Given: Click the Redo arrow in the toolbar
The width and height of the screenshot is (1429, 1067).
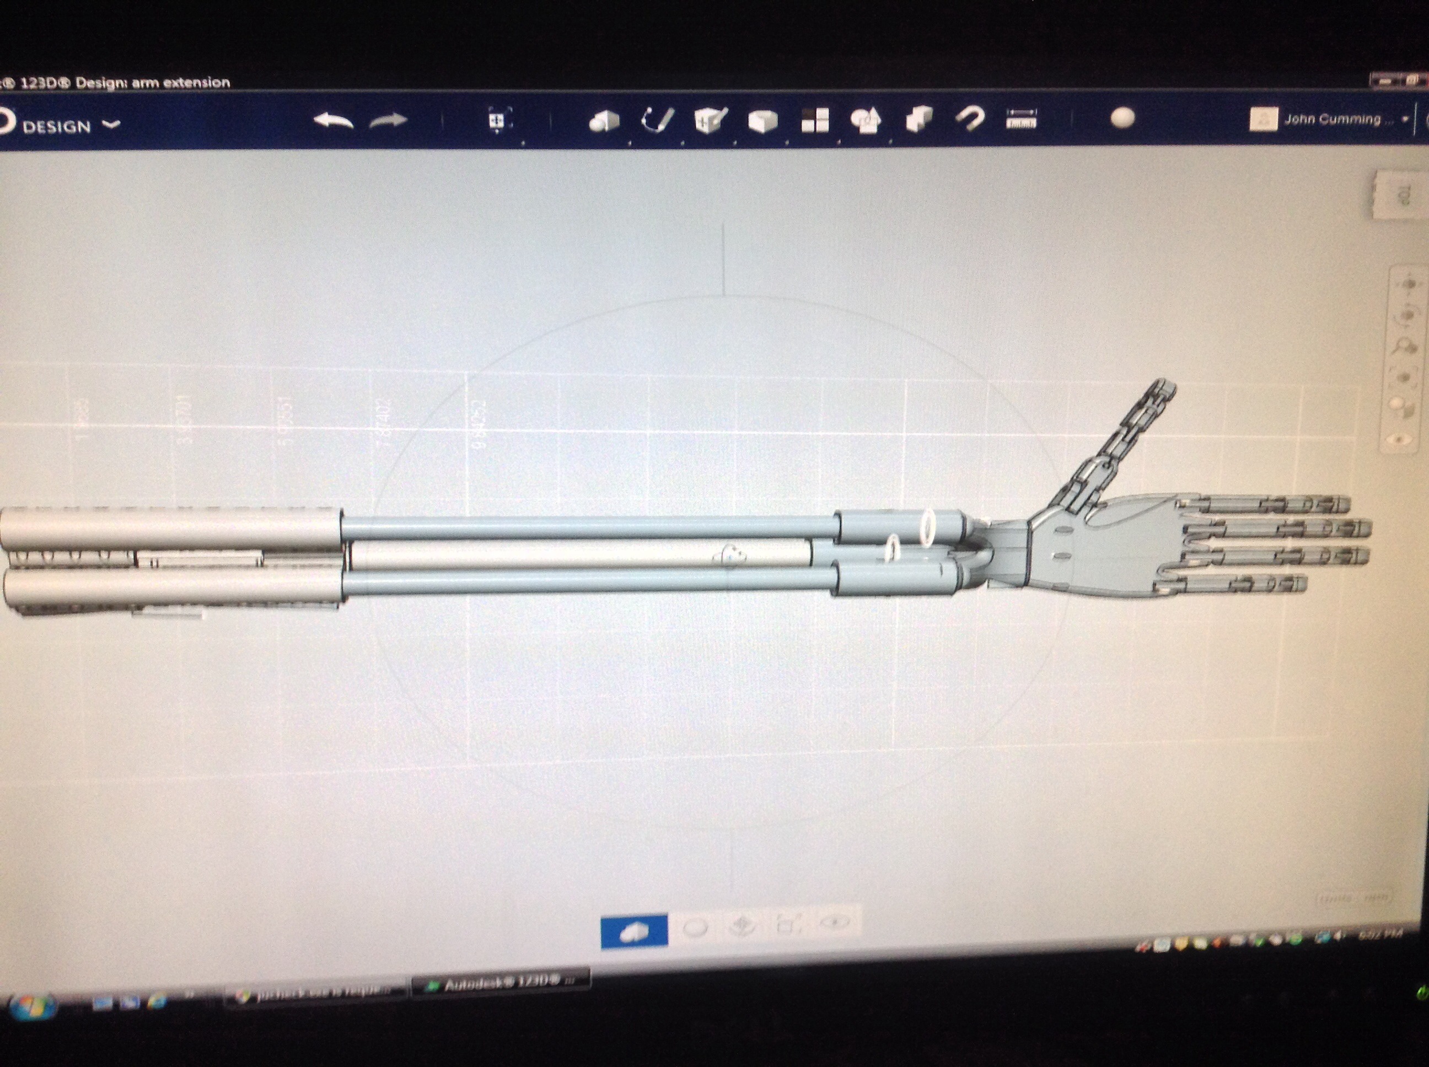Looking at the screenshot, I should coord(388,121).
